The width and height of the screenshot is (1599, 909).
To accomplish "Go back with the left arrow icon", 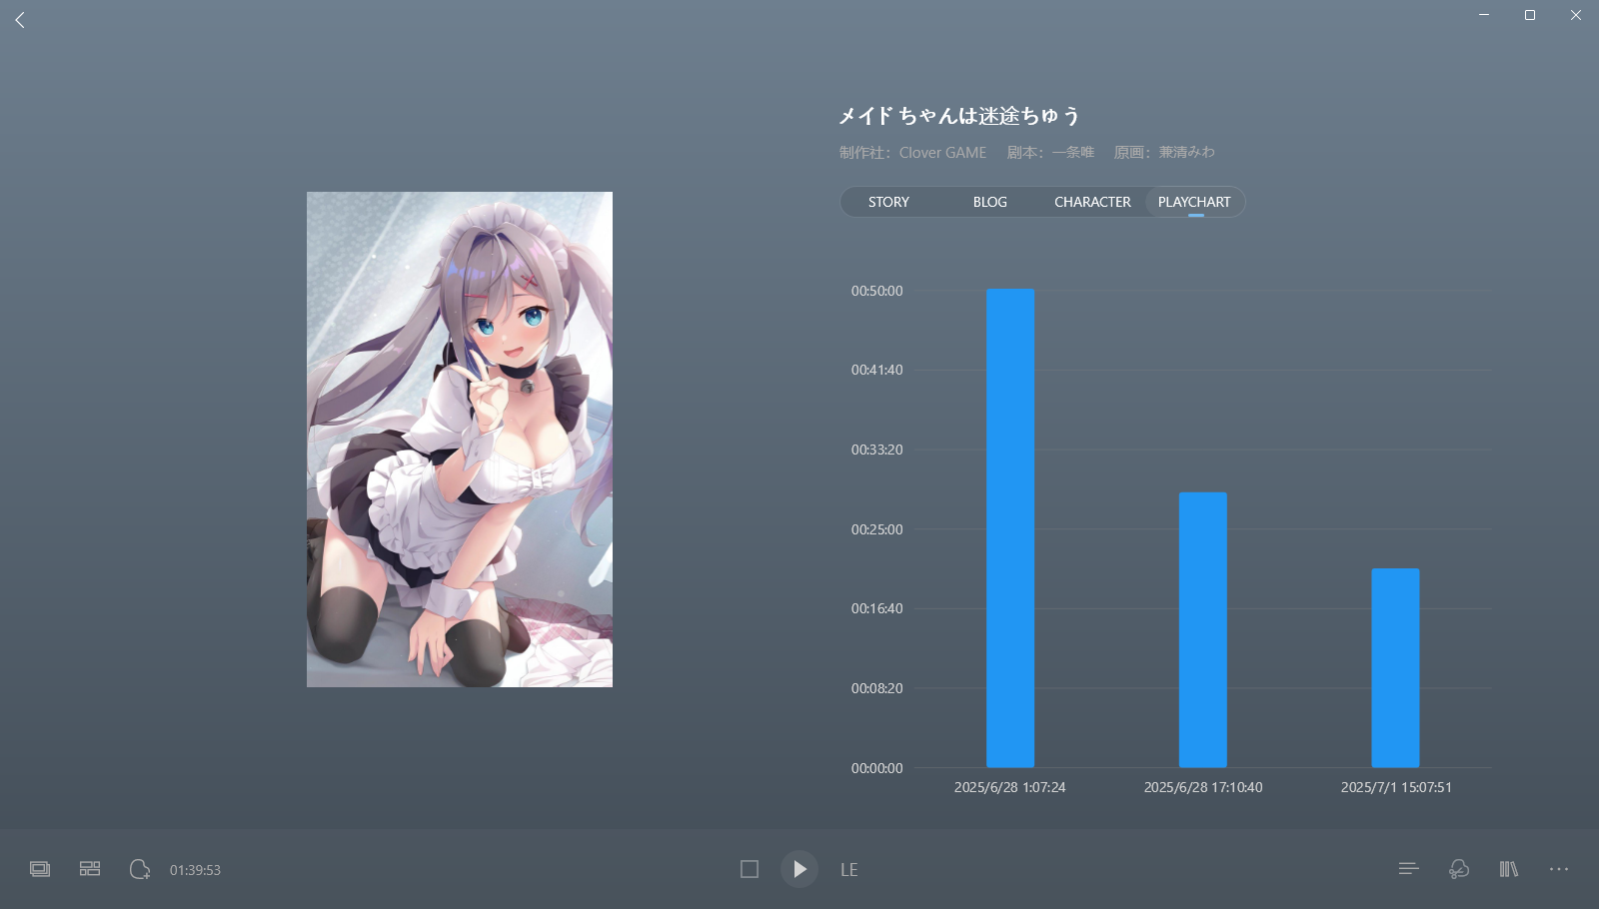I will pos(20,20).
